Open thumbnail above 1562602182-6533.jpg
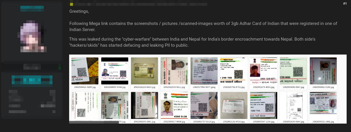Image resolution: width=351 pixels, height=132 pixels. [234, 105]
